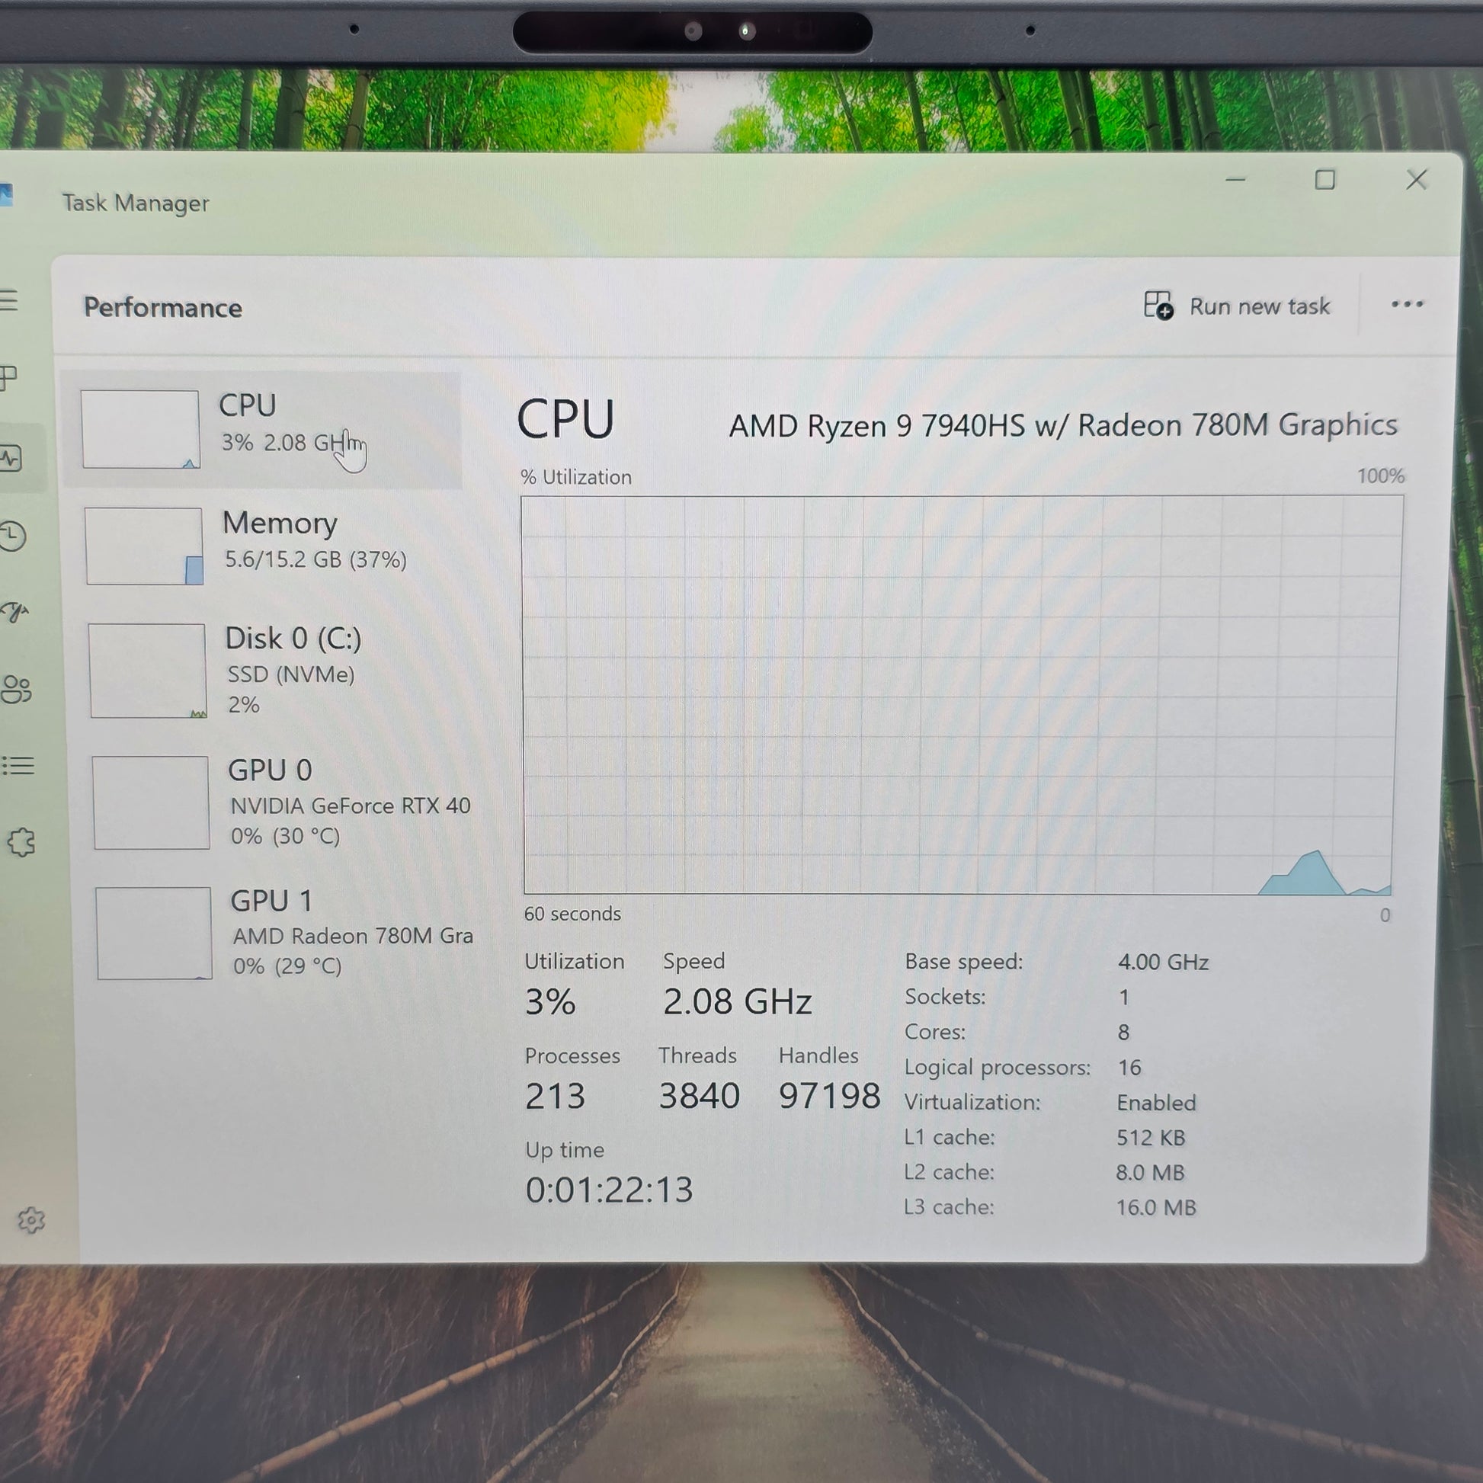Select the Memory performance entry
The height and width of the screenshot is (1483, 1483).
[265, 546]
